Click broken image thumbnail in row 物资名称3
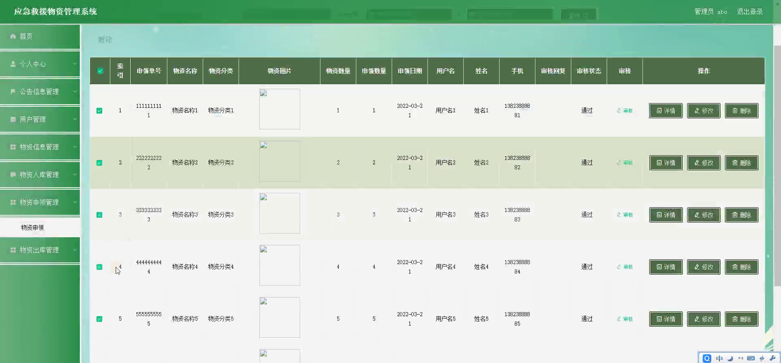The height and width of the screenshot is (363, 781). point(280,213)
